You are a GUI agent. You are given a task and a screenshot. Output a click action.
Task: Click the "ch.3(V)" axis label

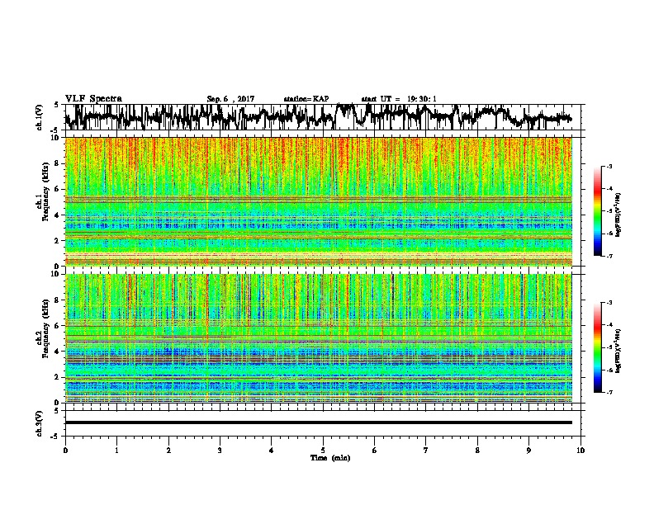[x=39, y=423]
